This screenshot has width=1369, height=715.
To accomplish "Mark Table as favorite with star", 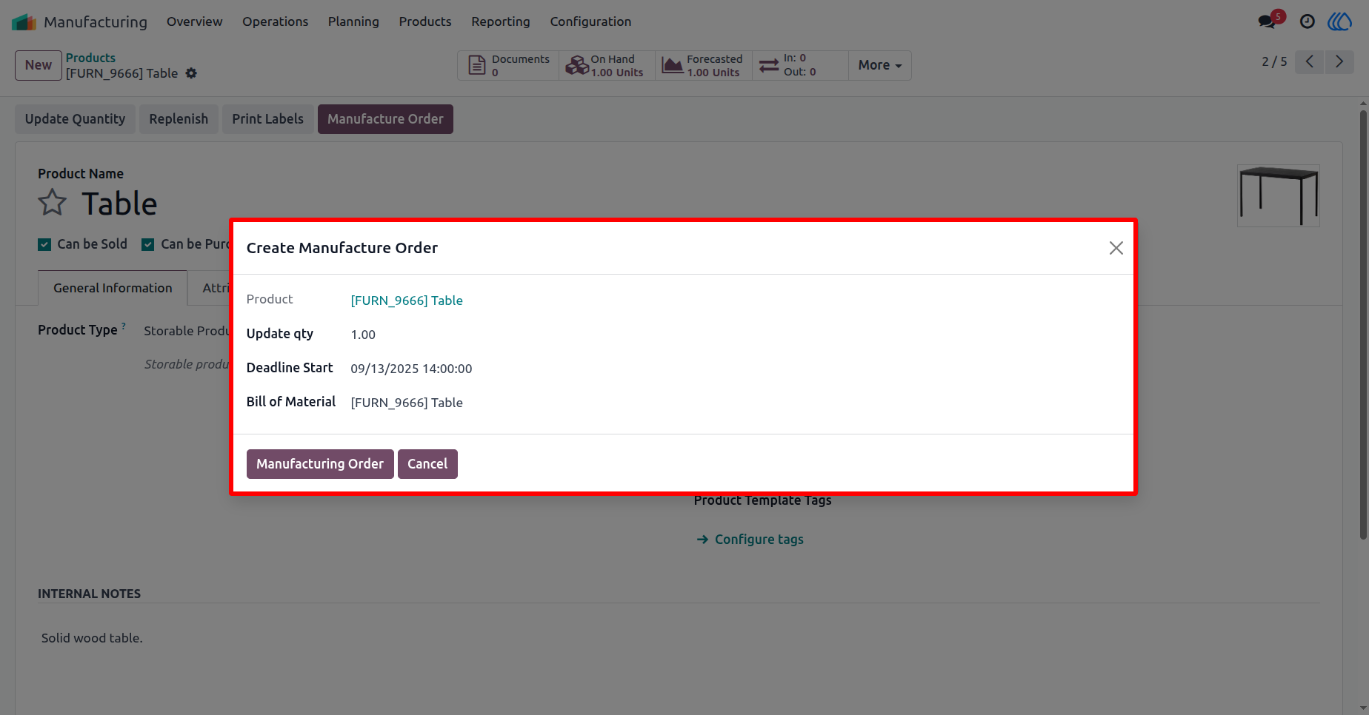I will click(x=53, y=203).
